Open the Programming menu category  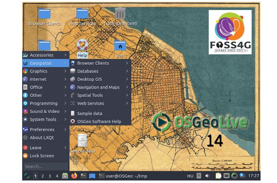[x=46, y=103]
